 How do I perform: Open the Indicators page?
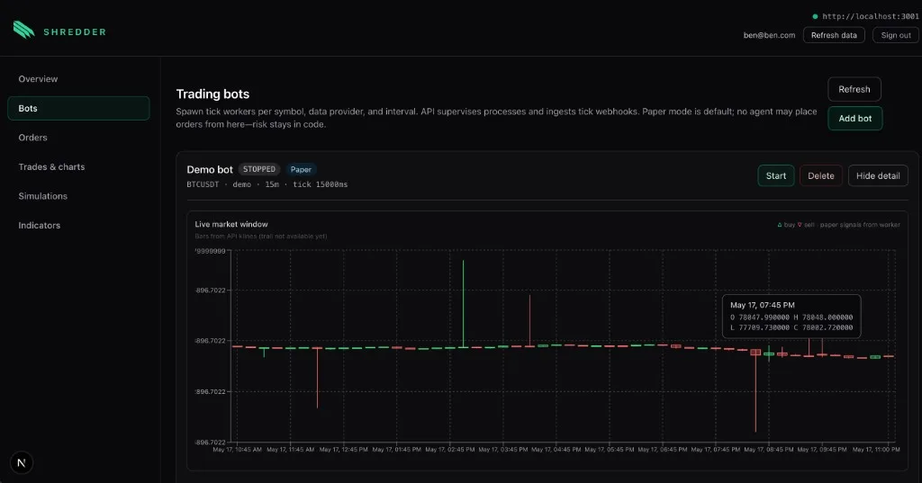(39, 225)
